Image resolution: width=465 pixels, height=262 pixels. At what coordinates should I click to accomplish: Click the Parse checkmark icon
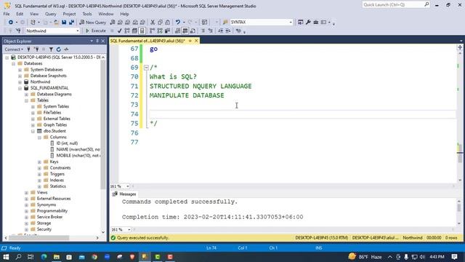[x=119, y=31]
